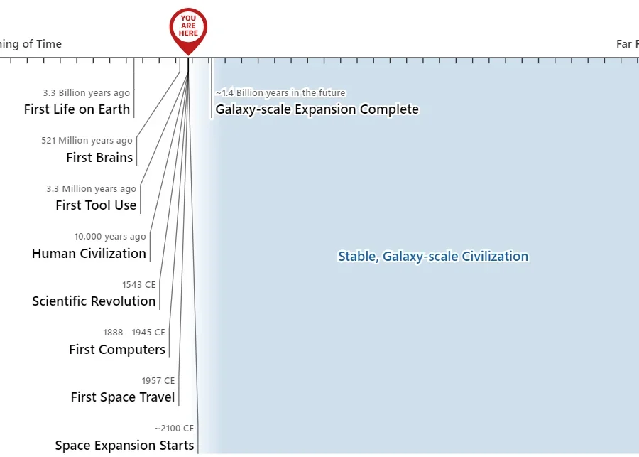
Task: Click the 'of Time' axis label
Action: pos(43,44)
